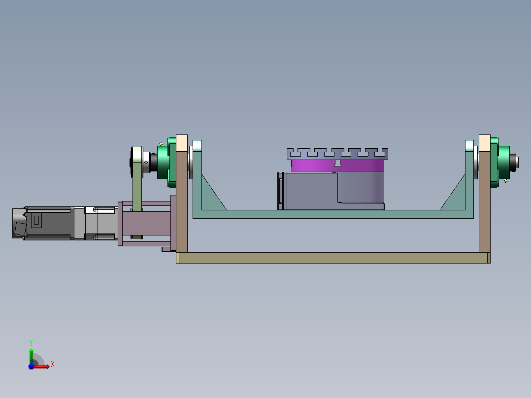
Task: Select the right green bearing housing
Action: 499,162
